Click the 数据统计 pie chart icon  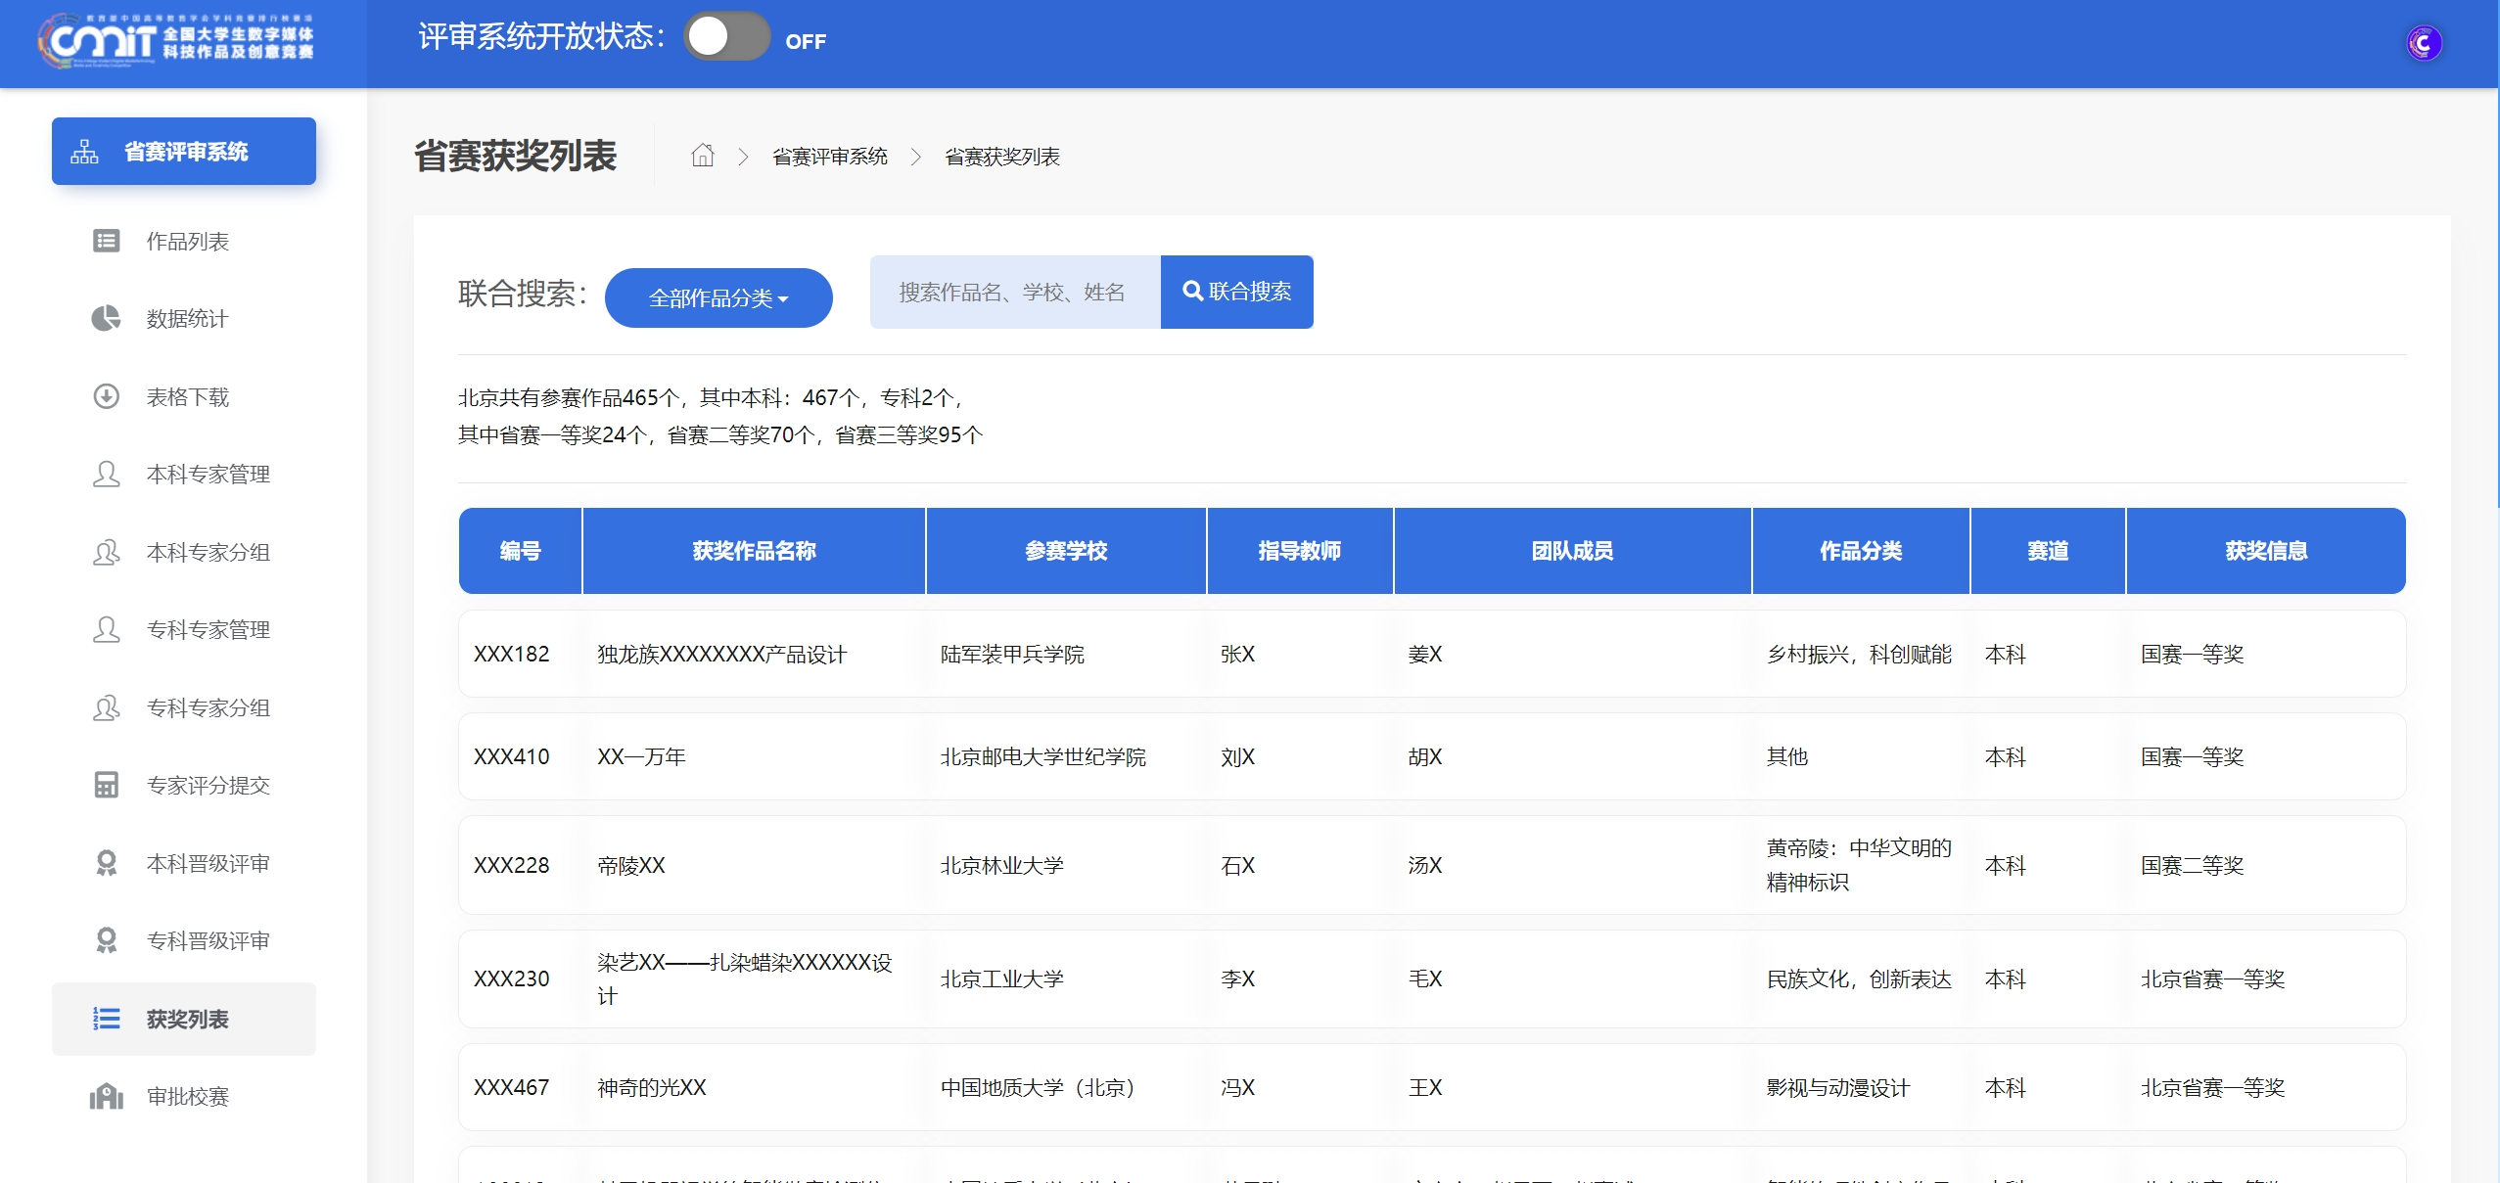106,318
